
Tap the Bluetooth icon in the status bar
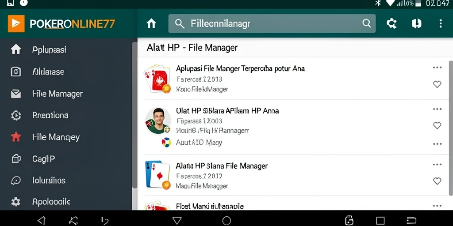[x=378, y=3]
